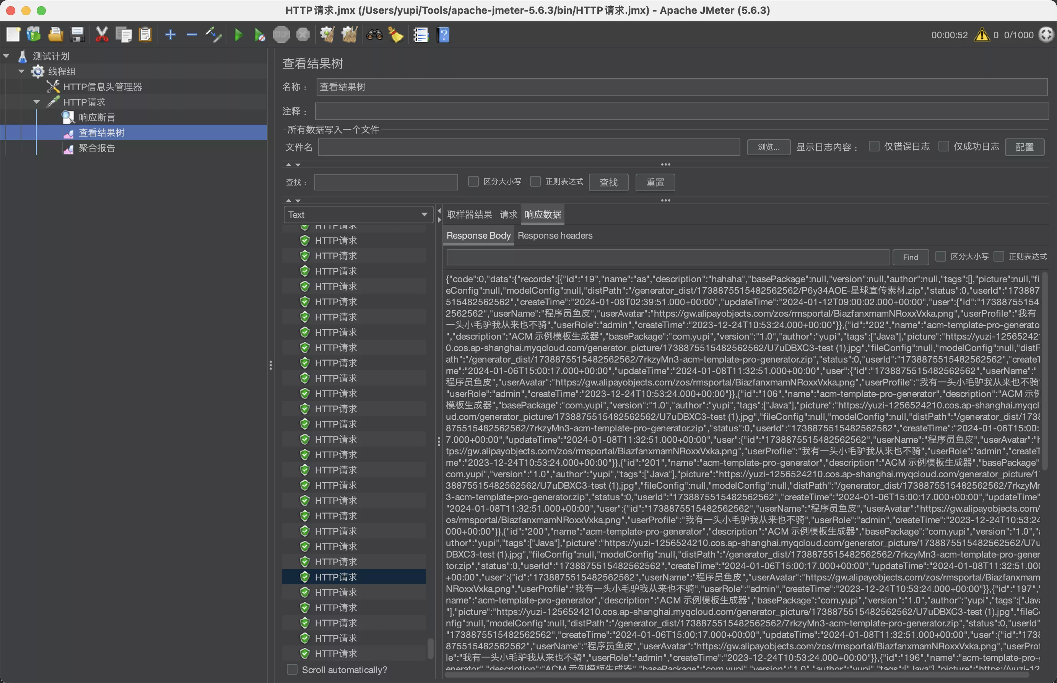This screenshot has width=1057, height=683.
Task: Collapse the 测试计划 tree expander
Action: click(x=6, y=56)
